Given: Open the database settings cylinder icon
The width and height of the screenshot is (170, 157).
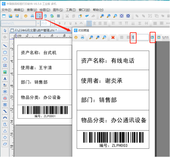Looking at the screenshot, I should (x=45, y=16).
